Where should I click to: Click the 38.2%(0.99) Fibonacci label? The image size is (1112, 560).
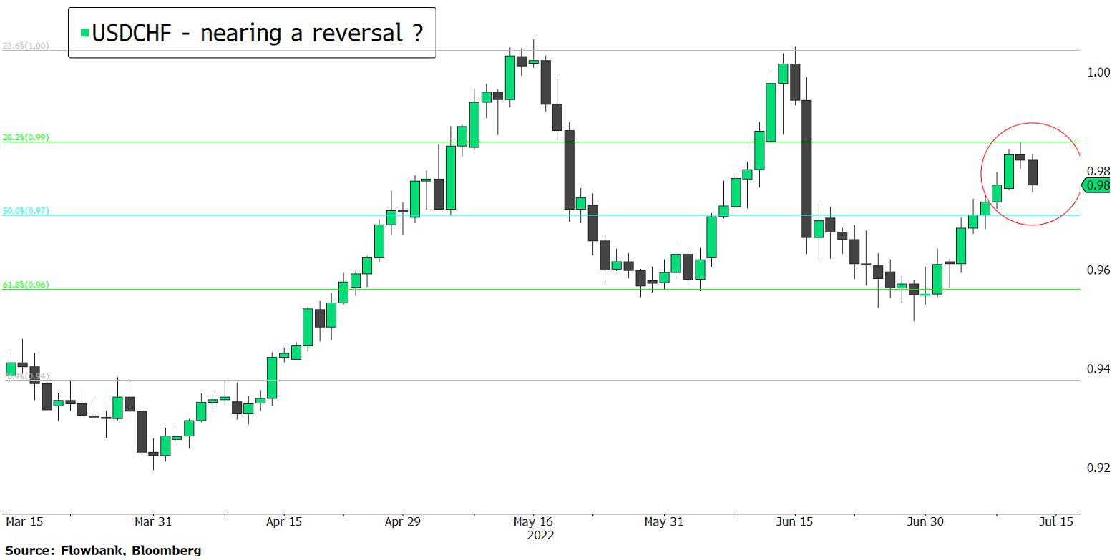coord(25,137)
